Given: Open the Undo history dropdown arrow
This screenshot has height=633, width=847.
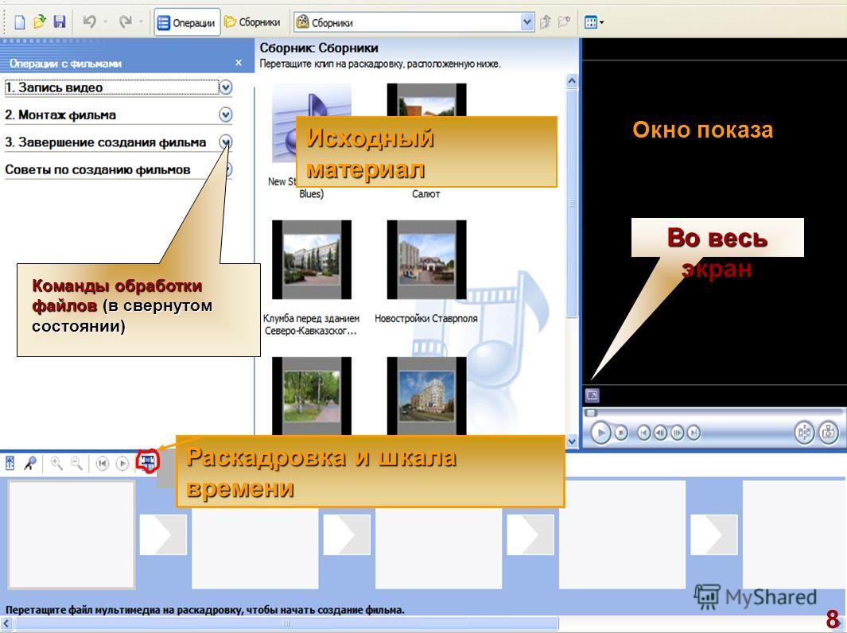Looking at the screenshot, I should point(105,22).
